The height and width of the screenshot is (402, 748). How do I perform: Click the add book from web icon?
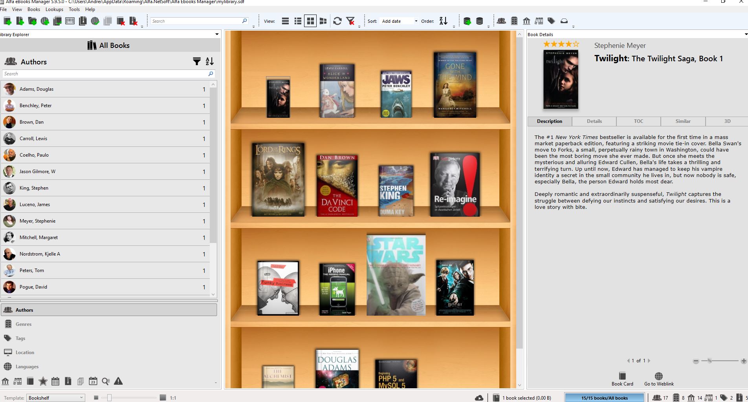click(45, 21)
